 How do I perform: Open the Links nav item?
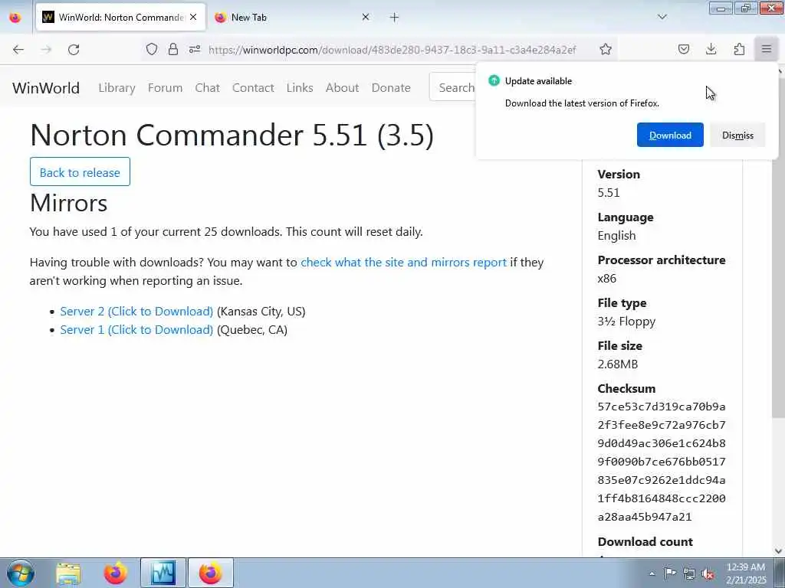(300, 88)
